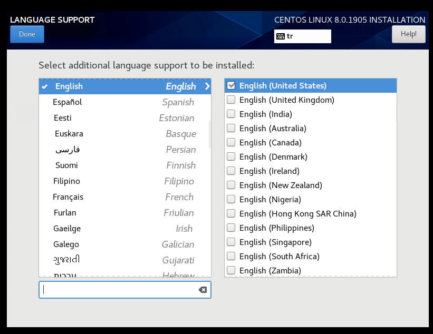Click the Done button
The height and width of the screenshot is (334, 433).
27,34
